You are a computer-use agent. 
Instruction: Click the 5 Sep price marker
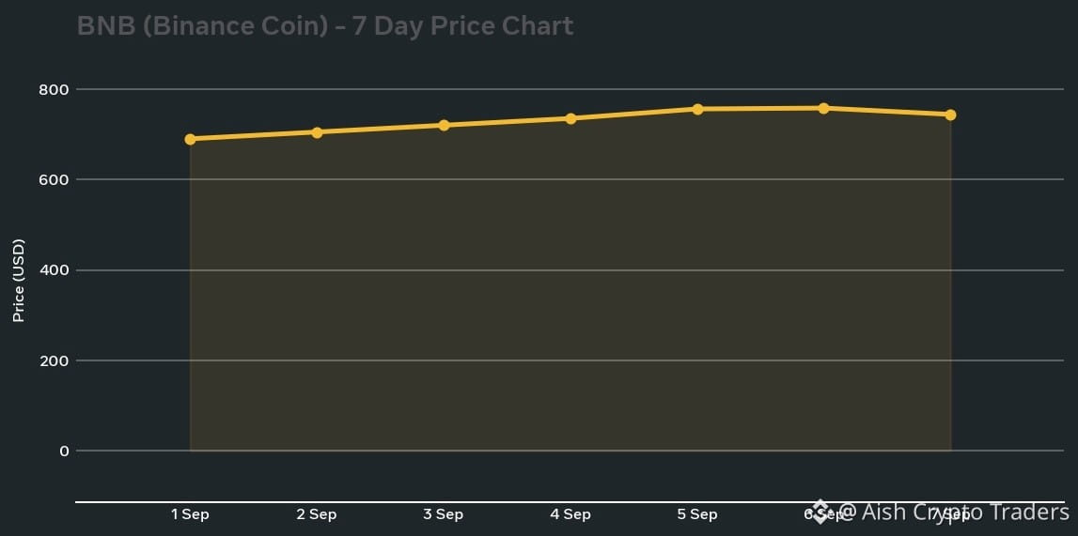[x=697, y=109]
